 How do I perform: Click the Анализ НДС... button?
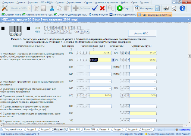point(142,33)
